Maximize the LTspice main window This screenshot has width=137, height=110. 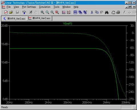click(x=130, y=3)
